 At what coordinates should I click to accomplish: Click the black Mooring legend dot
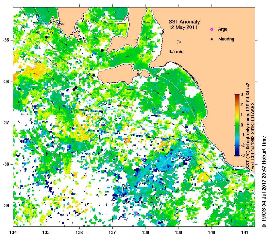[212, 39]
